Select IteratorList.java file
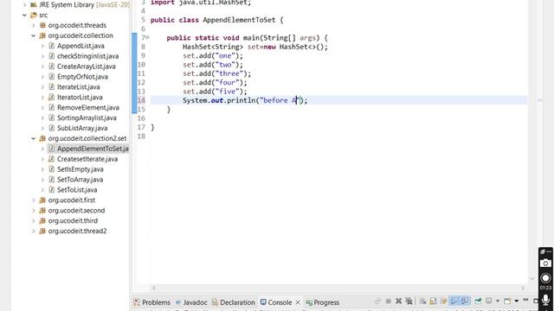 coord(80,97)
